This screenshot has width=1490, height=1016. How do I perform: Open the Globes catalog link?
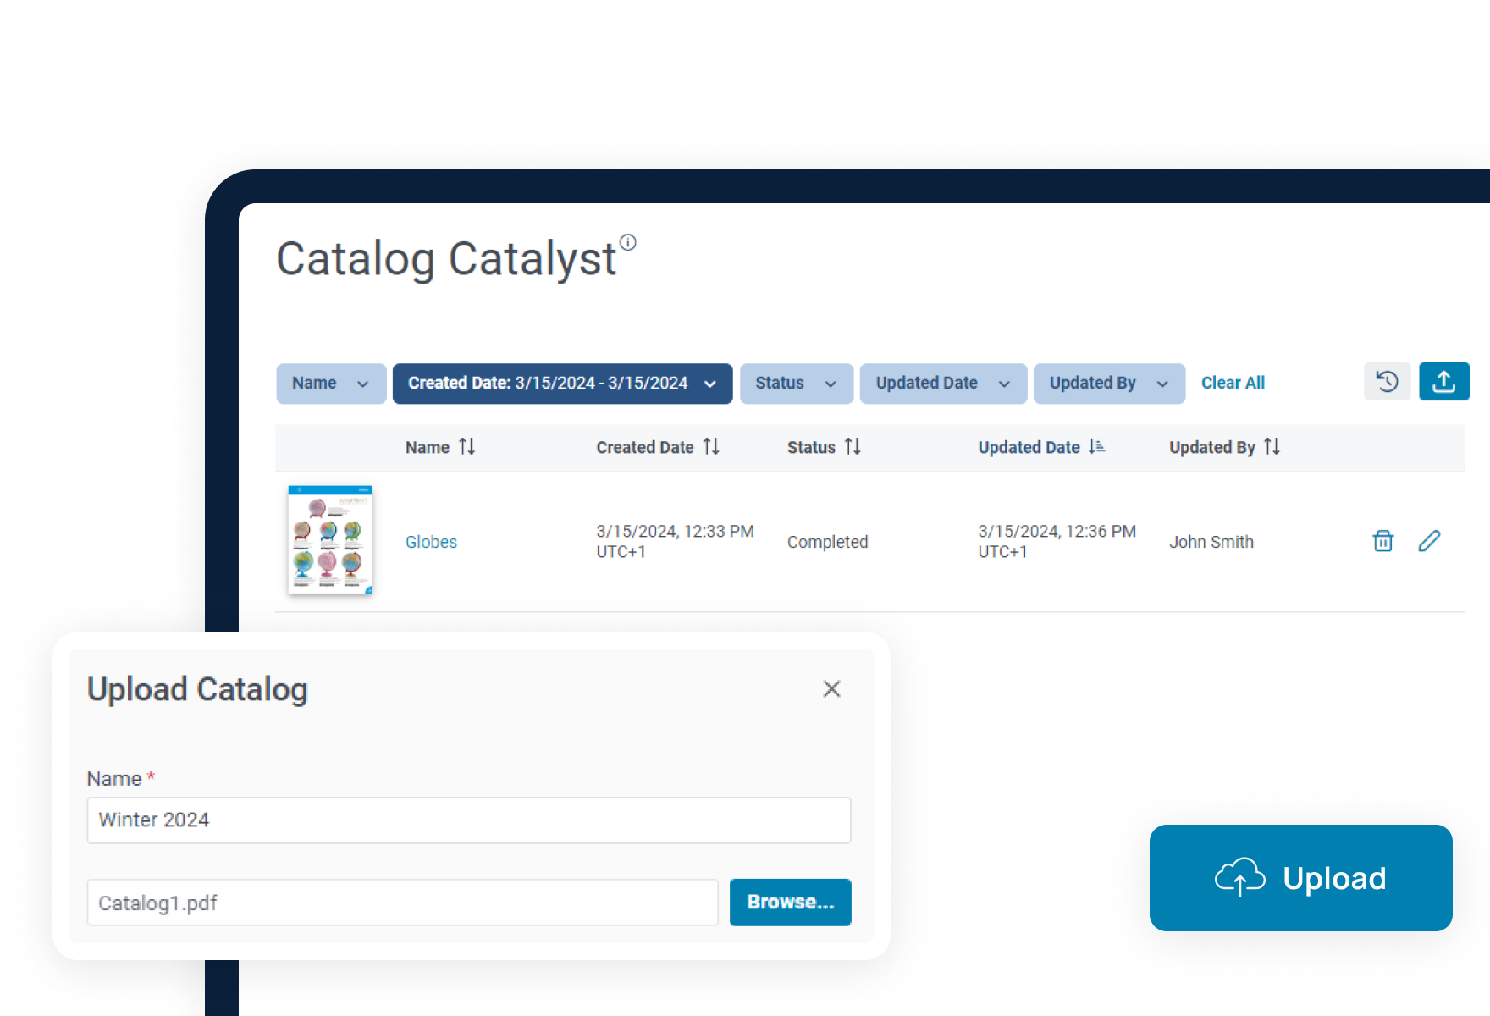coord(431,542)
